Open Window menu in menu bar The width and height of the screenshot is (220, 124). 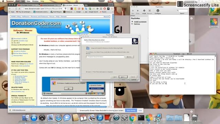tap(35, 1)
